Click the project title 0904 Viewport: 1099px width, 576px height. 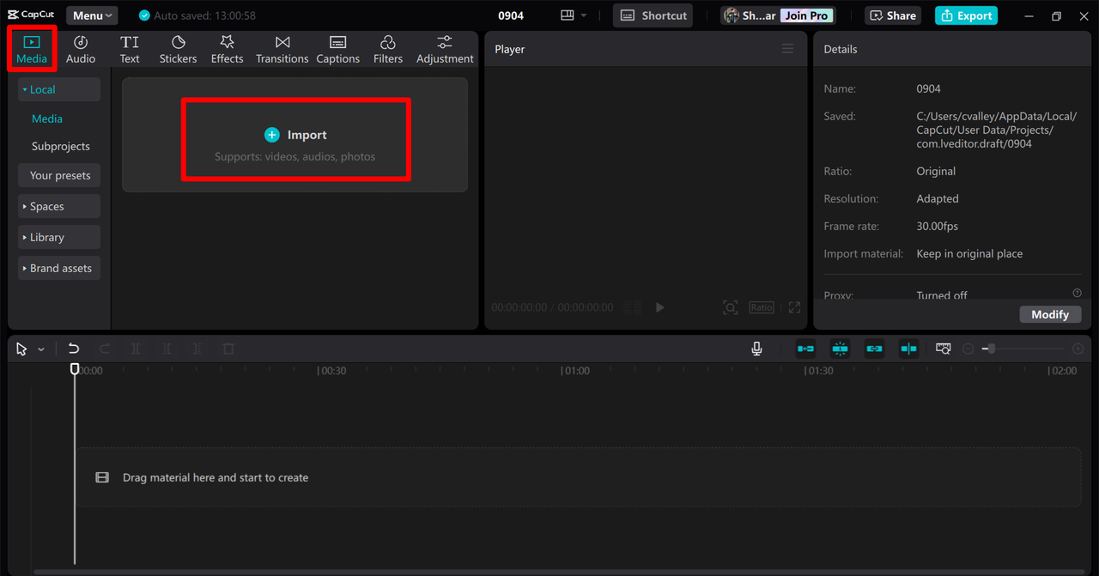(511, 15)
